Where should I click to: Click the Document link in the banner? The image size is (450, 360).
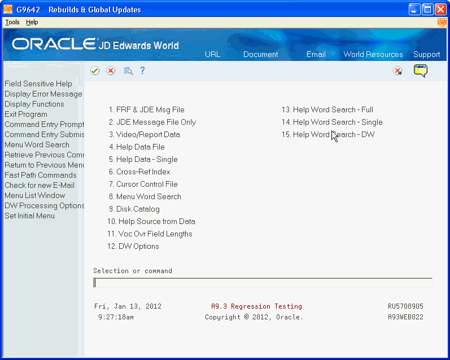tap(261, 55)
